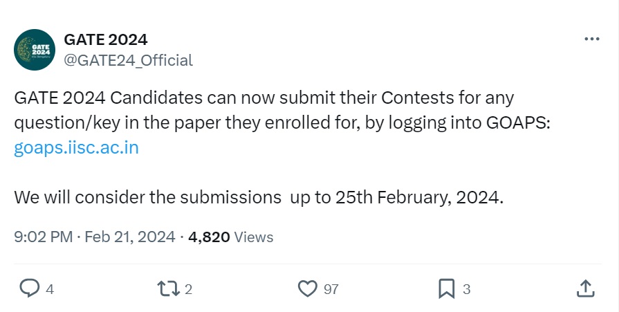The image size is (619, 312).
Task: Click the sentence mentioning 25th February, 2024
Action: [258, 197]
